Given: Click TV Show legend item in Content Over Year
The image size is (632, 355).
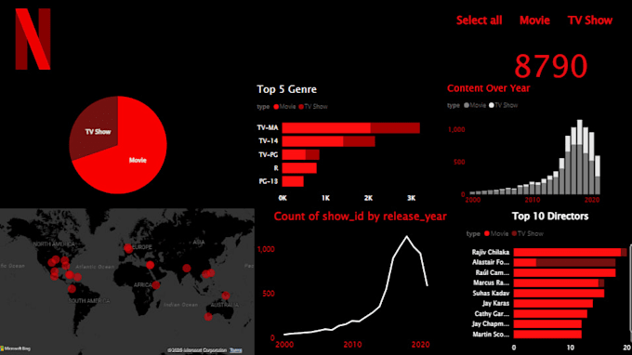Looking at the screenshot, I should pos(504,105).
